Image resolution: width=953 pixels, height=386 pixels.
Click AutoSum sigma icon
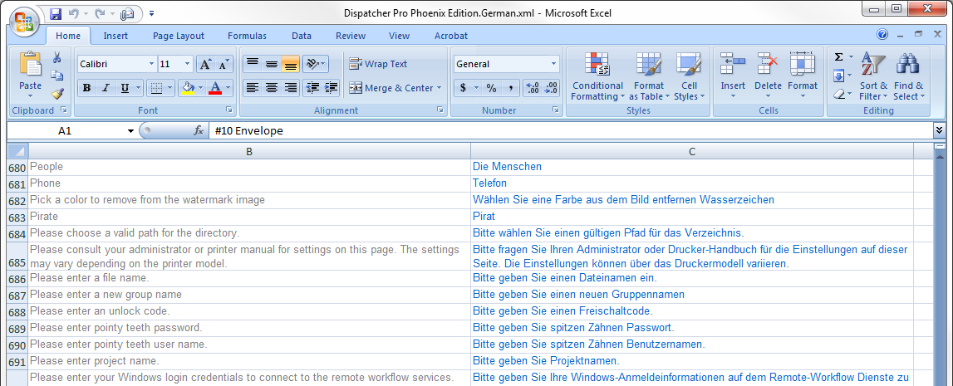coord(838,57)
